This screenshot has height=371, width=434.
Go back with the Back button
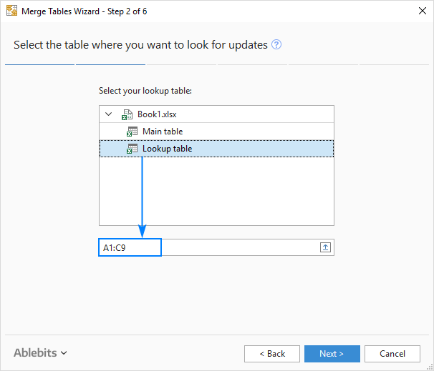[x=271, y=353]
